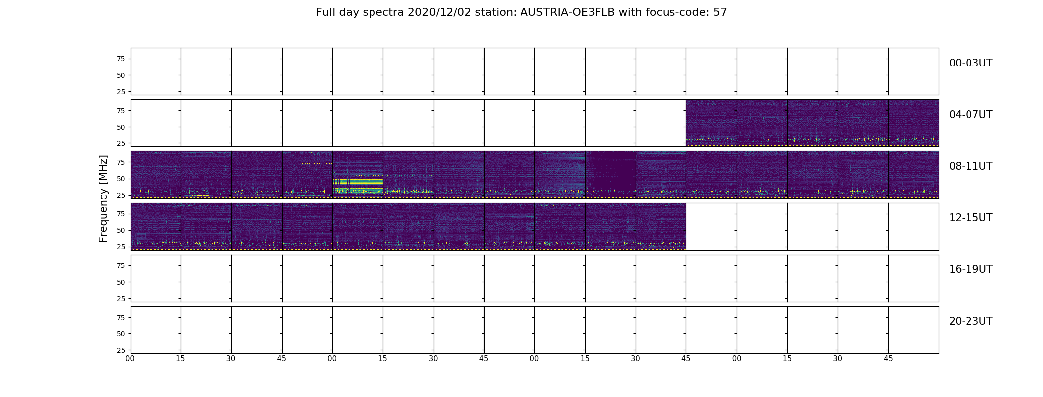
Task: Select the '16-19UT' row label
Action: 970,269
